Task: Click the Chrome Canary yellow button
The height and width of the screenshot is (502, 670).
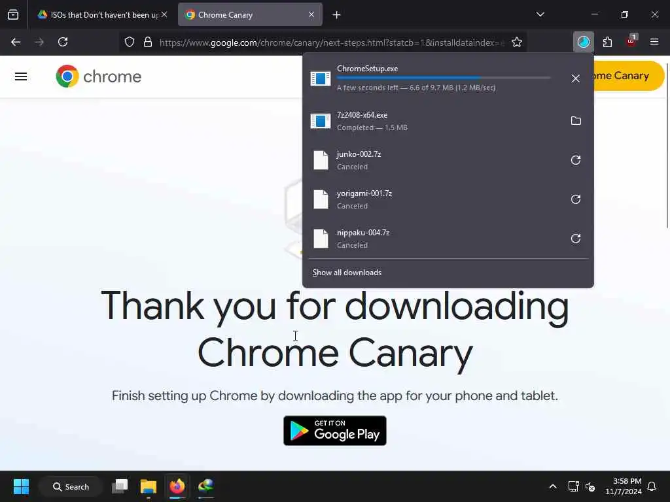Action: (x=629, y=76)
